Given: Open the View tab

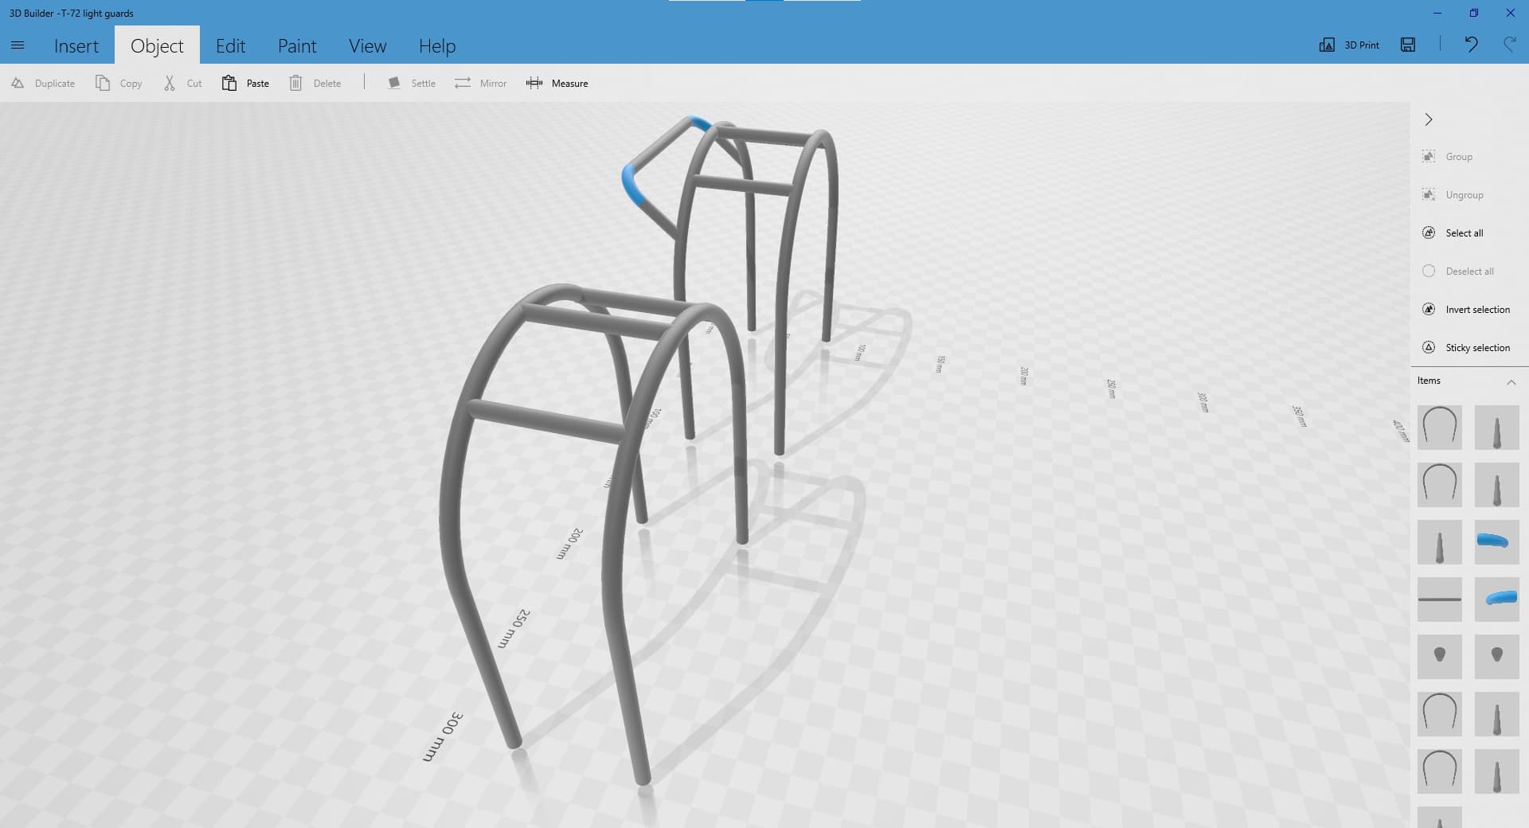Looking at the screenshot, I should pos(367,46).
